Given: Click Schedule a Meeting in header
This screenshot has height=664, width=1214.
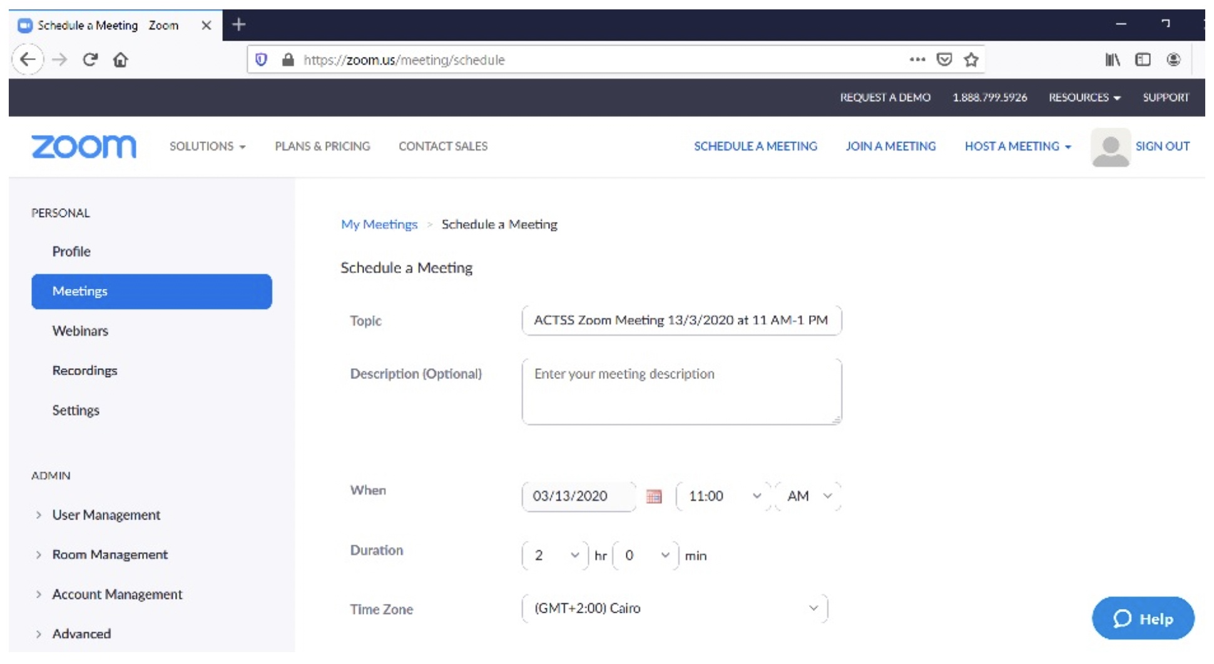Looking at the screenshot, I should click(755, 146).
